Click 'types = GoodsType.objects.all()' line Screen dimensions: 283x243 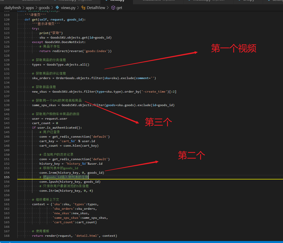pos(61,65)
